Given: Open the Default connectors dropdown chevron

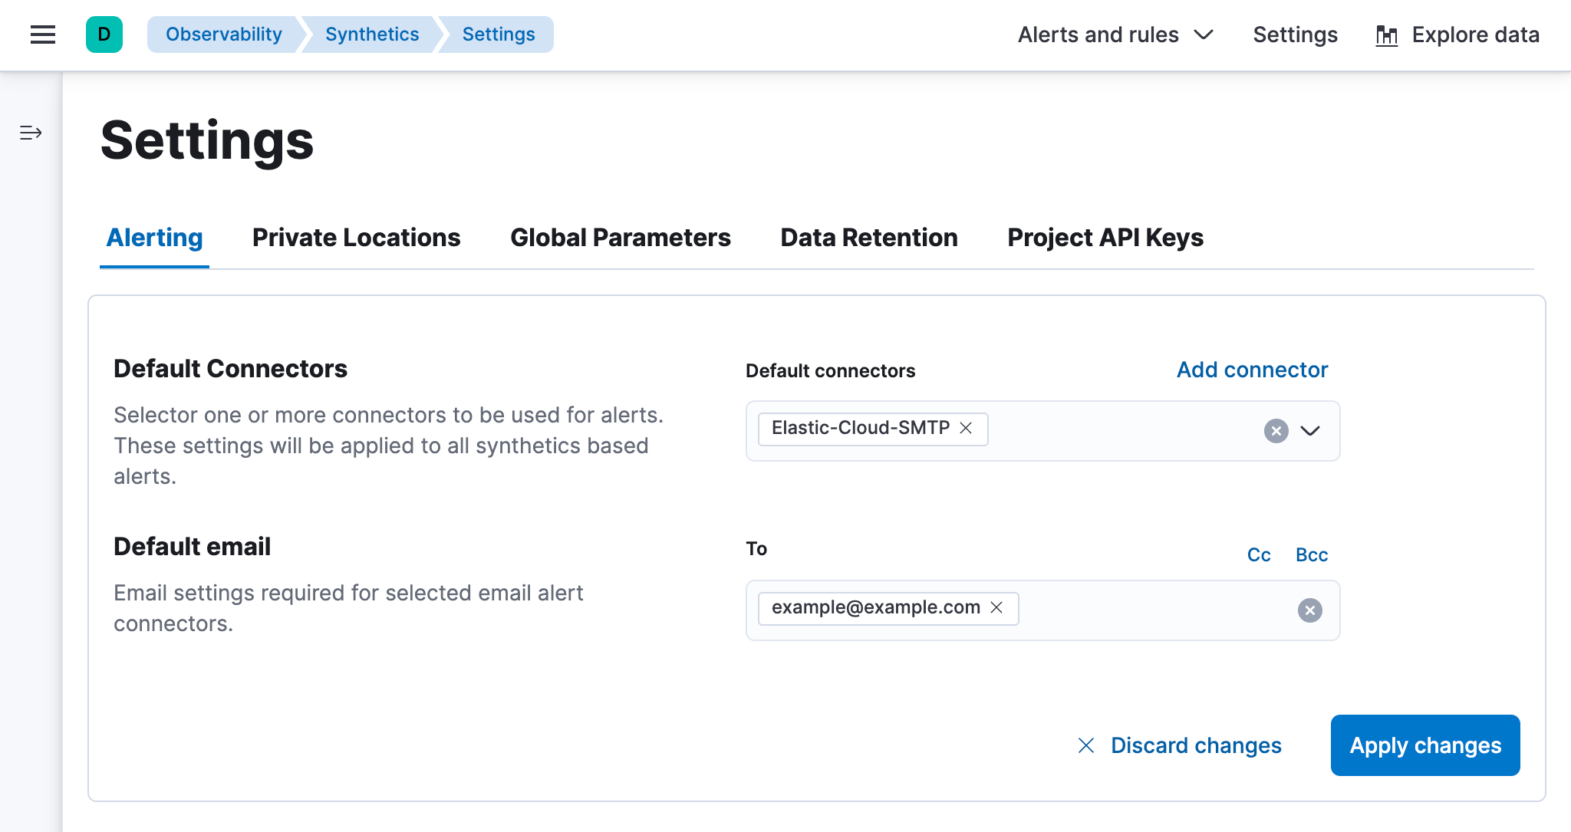Looking at the screenshot, I should click(x=1312, y=431).
